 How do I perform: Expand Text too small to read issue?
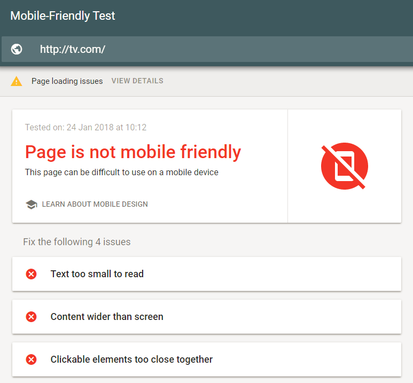[207, 274]
